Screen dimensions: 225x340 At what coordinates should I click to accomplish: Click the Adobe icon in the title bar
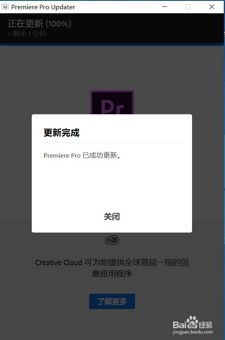tap(5, 7)
